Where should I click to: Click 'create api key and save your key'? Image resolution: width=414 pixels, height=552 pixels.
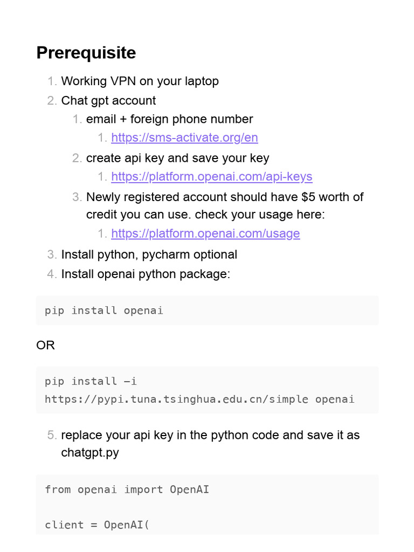click(x=177, y=158)
